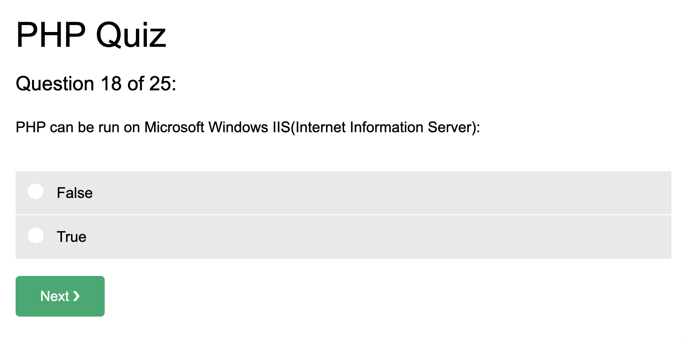Screen dimensions: 689x340
Task: Select the False radio button
Action: (36, 191)
